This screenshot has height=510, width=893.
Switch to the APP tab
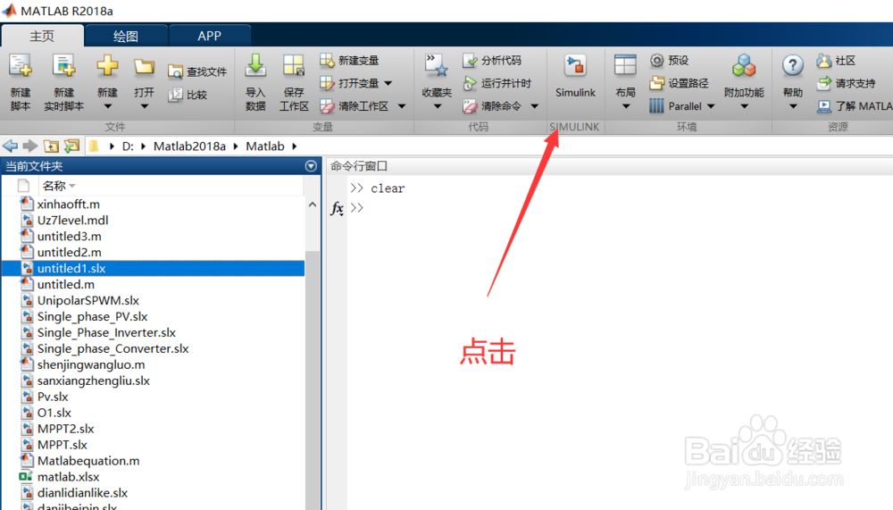tap(209, 36)
